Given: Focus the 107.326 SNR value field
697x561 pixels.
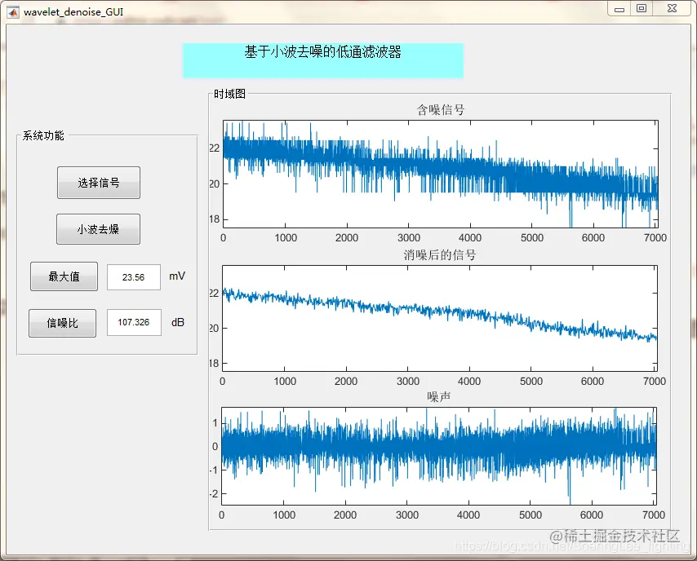Looking at the screenshot, I should [x=134, y=322].
